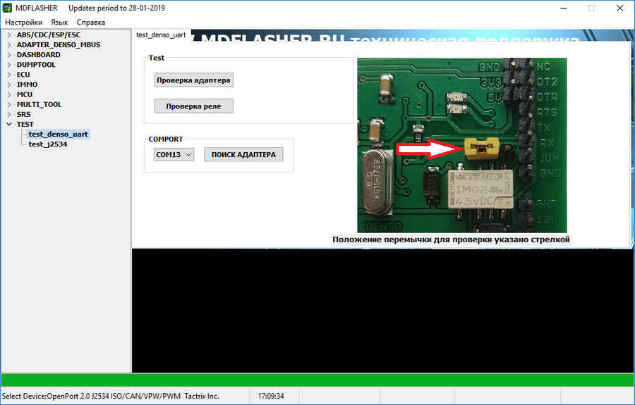This screenshot has width=635, height=405.
Task: Select the IMMO tree item
Action: pyautogui.click(x=27, y=85)
